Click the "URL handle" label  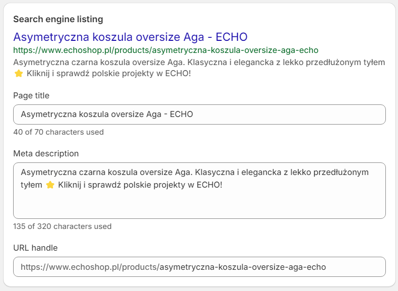[x=35, y=248]
